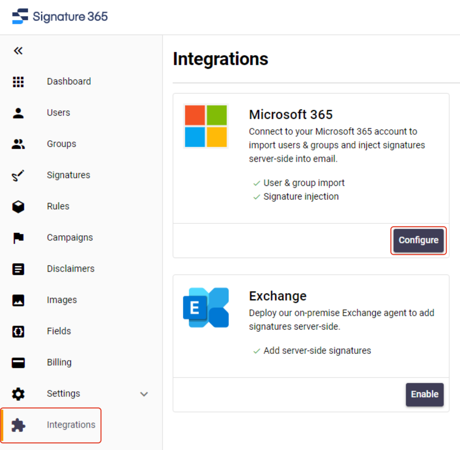Click 'Signature injection' feature text
The image size is (460, 450).
click(301, 197)
